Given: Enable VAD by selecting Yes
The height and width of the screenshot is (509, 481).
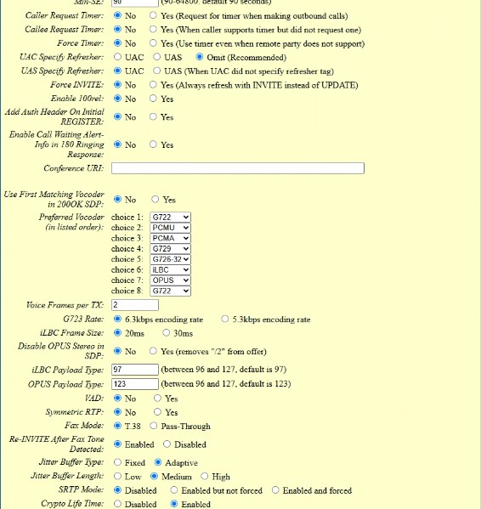Looking at the screenshot, I should [x=157, y=398].
